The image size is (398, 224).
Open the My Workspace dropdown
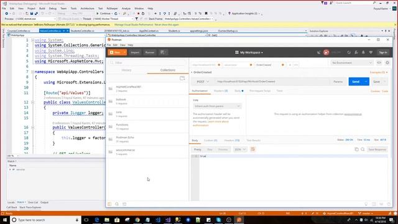[x=249, y=52]
